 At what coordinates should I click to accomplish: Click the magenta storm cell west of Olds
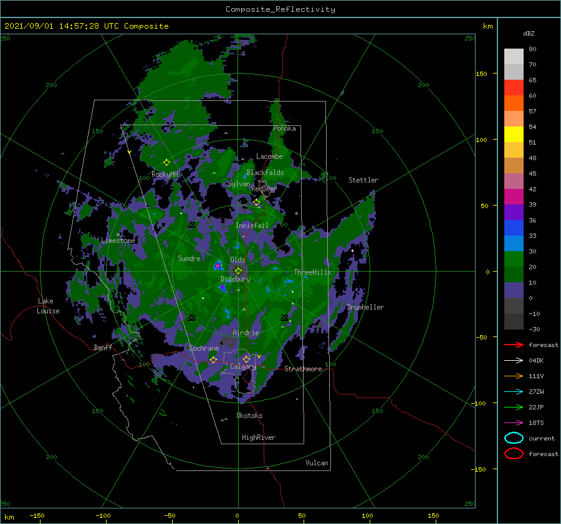(218, 266)
